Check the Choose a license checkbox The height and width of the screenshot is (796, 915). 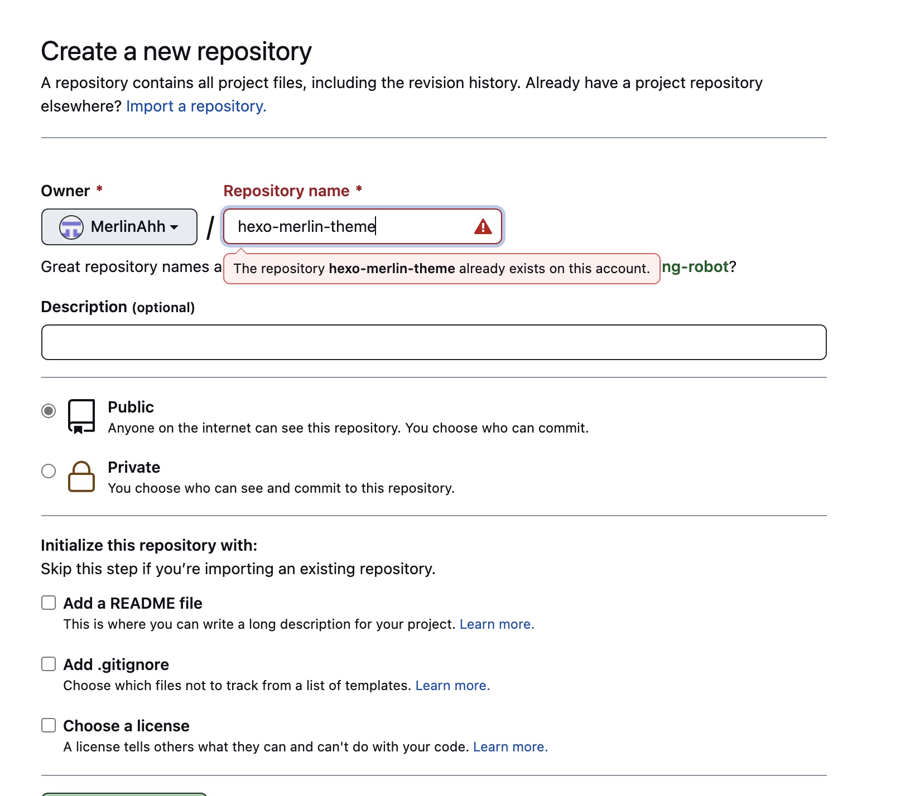coord(49,725)
